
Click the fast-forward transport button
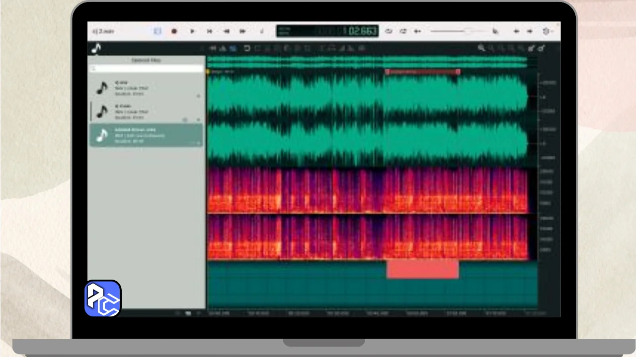(x=242, y=31)
